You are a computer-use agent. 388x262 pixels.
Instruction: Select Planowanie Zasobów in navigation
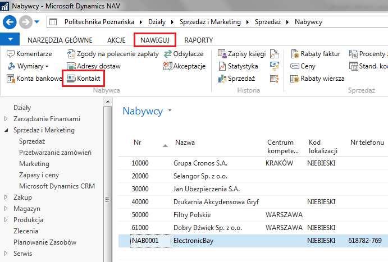pyautogui.click(x=45, y=242)
